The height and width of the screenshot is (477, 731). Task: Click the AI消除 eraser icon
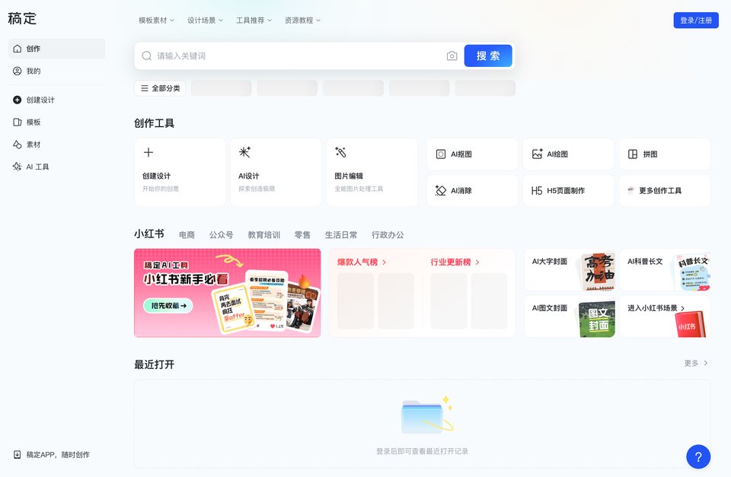pos(441,190)
